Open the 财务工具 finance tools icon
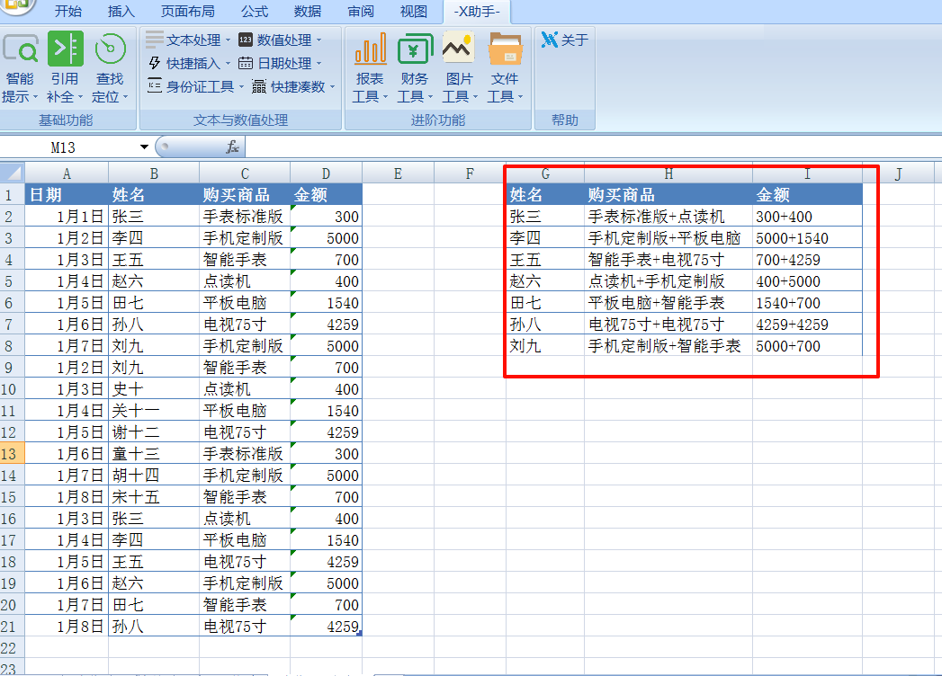 415,49
